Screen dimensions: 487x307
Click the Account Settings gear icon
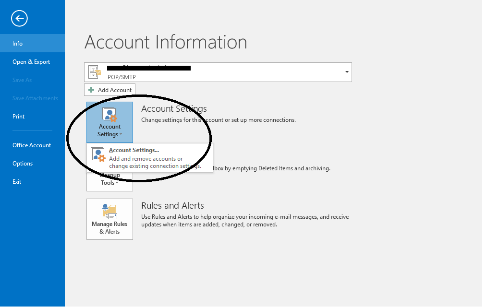110,113
